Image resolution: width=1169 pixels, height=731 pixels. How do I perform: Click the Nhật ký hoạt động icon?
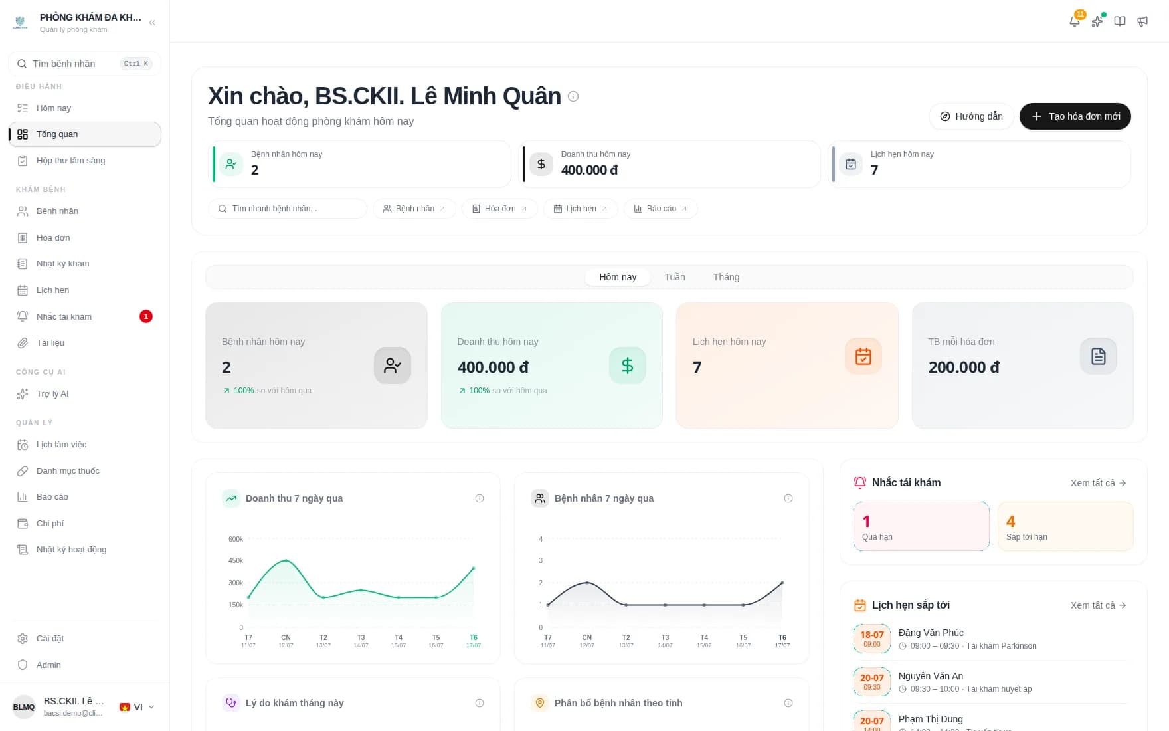click(23, 550)
